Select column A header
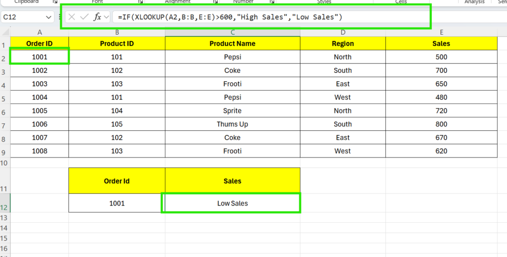 click(x=40, y=32)
